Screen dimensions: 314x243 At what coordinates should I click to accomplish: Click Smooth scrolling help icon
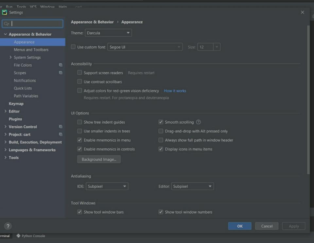tap(198, 122)
